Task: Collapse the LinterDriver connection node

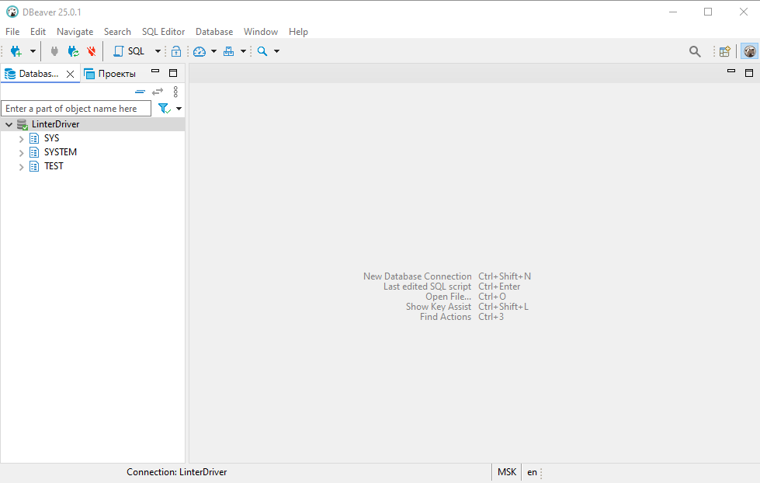Action: [9, 125]
